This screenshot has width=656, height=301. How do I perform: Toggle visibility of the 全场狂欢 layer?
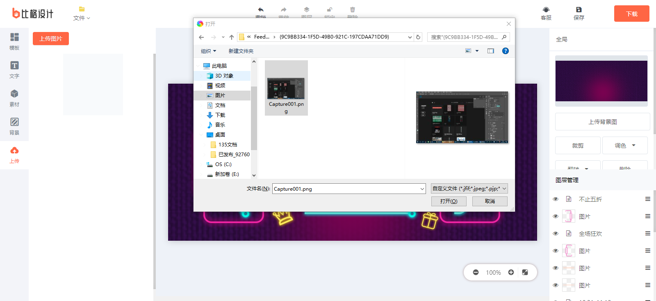[x=556, y=234]
